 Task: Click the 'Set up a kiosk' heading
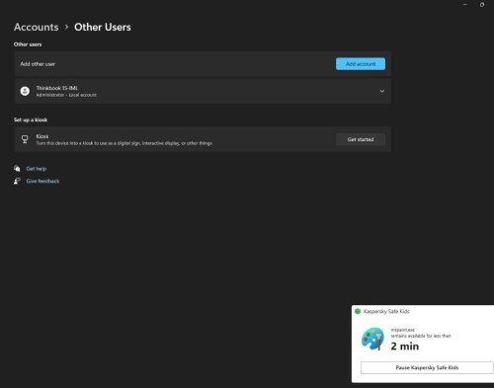(31, 119)
